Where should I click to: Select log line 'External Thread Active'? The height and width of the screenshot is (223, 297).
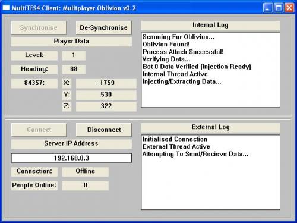coord(176,147)
